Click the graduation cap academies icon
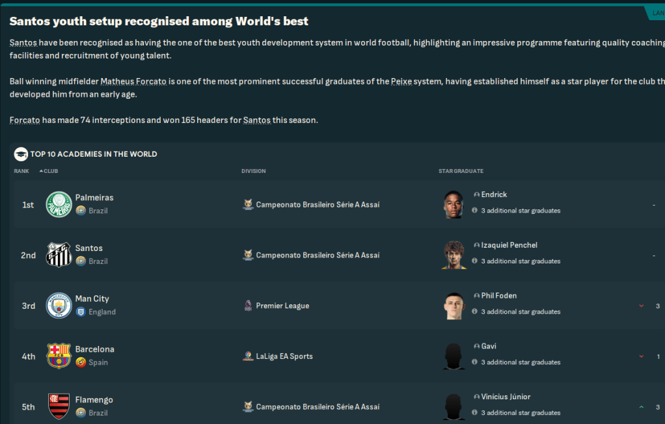Screen dimensions: 665x424 click(21, 154)
